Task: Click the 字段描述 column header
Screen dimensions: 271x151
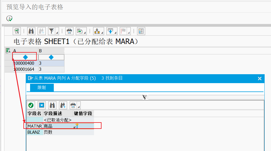Action: [x=58, y=113]
